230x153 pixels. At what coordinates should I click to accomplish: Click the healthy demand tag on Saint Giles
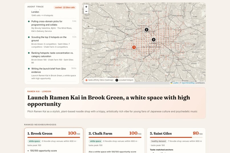click(158, 141)
